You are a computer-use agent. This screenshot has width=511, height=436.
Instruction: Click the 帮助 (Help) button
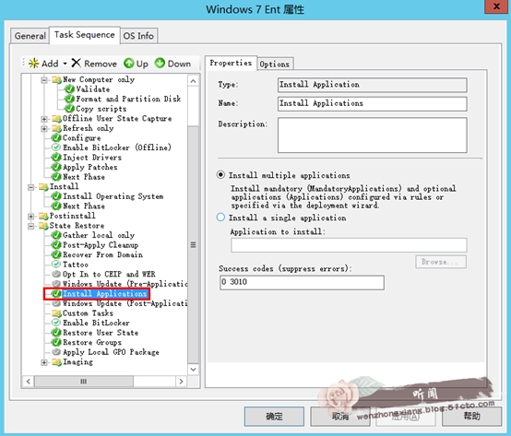tap(471, 416)
